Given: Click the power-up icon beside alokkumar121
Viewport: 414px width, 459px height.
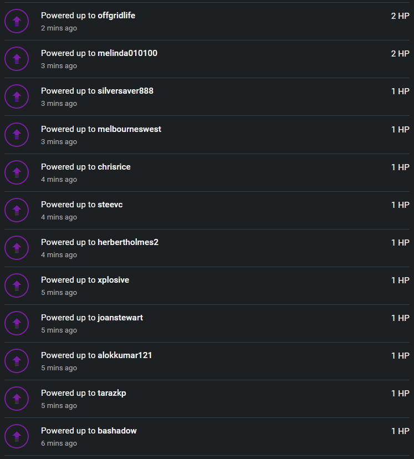Looking at the screenshot, I should [x=17, y=361].
